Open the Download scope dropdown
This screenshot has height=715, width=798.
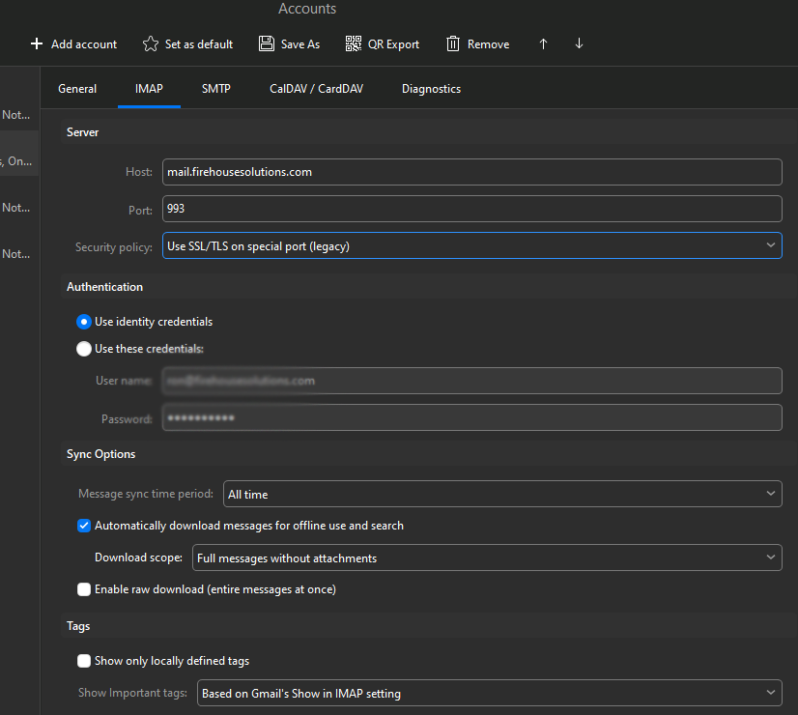(x=486, y=558)
